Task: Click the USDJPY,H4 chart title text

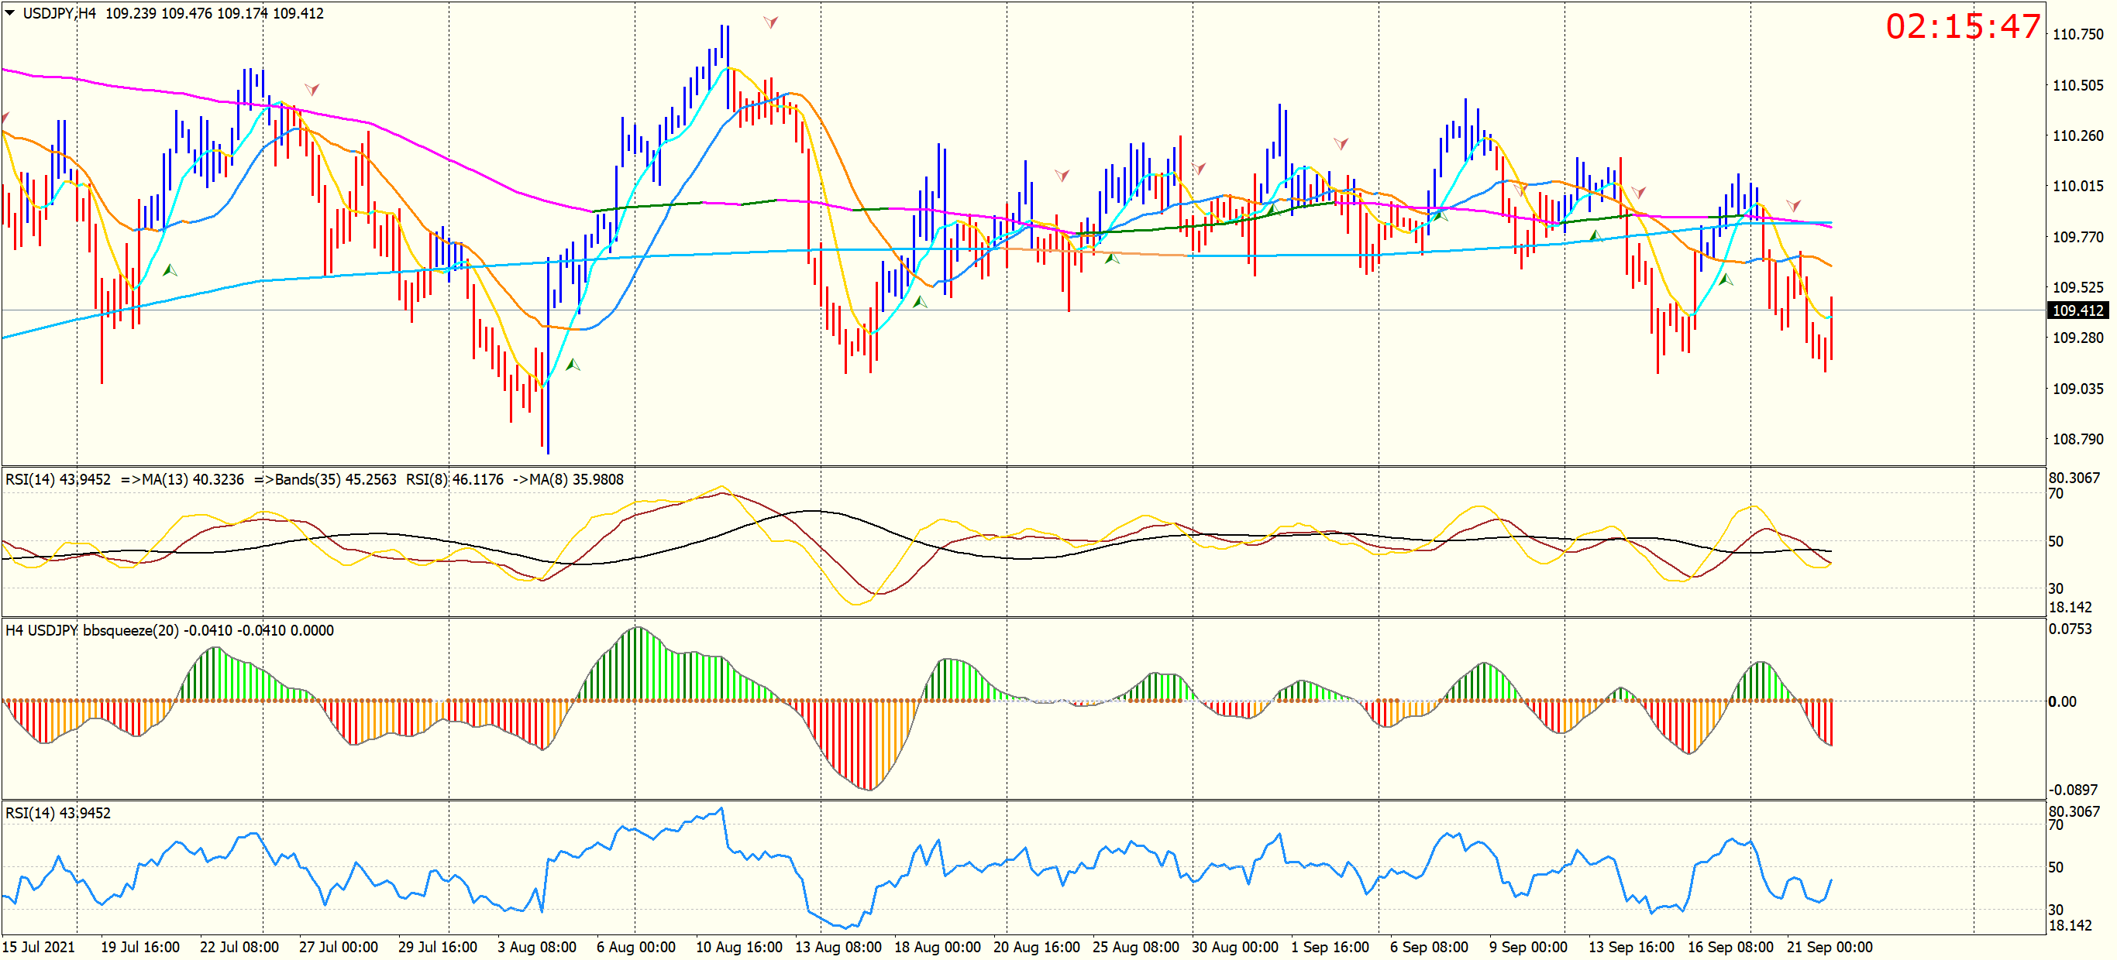Action: 59,13
